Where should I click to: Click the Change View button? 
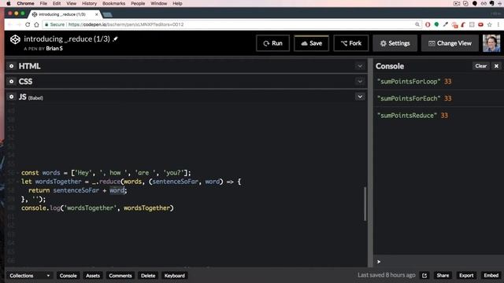450,43
